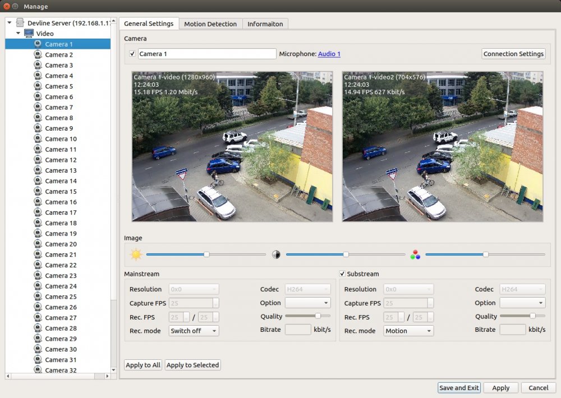
Task: Collapse the Video tree node
Action: coord(18,33)
